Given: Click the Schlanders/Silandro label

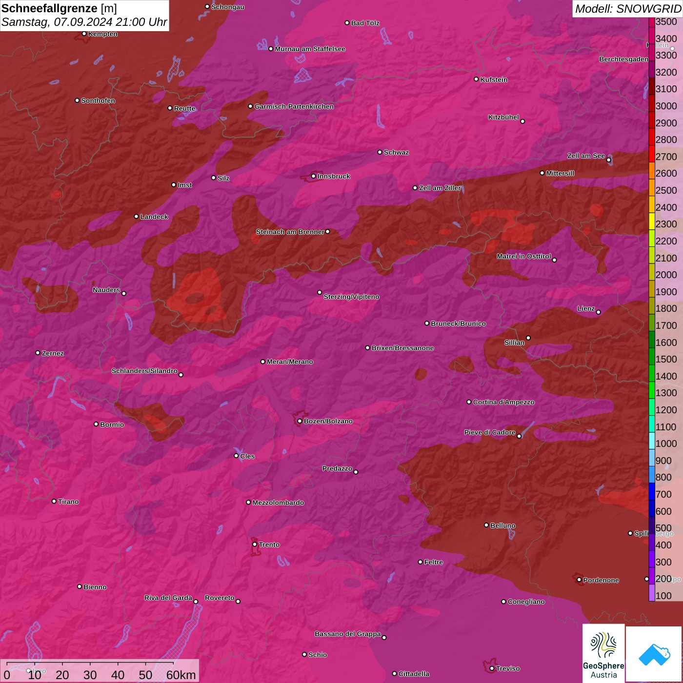Looking at the screenshot, I should 144,371.
